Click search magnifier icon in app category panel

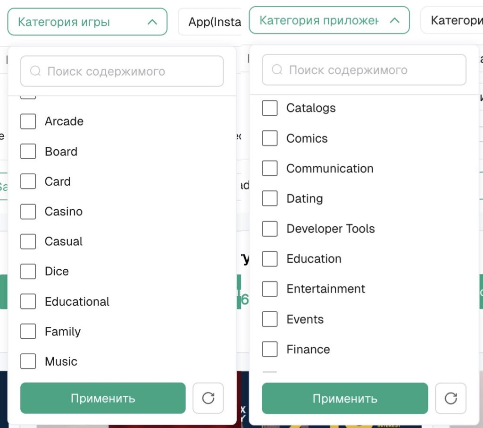[277, 69]
